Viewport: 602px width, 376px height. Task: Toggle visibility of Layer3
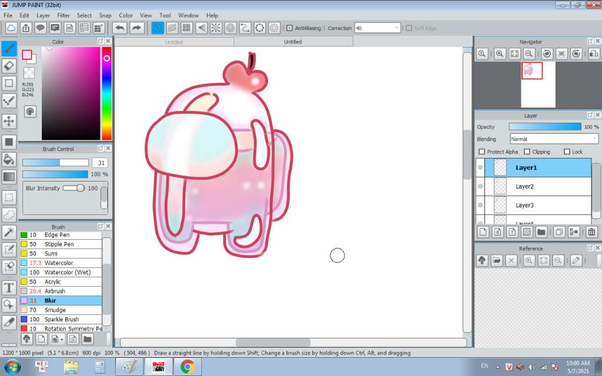[480, 205]
